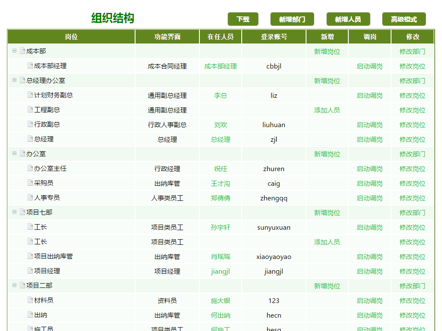Open the 孙宇轩 personnel link
Screen dimensions: 442x331
coord(221,227)
